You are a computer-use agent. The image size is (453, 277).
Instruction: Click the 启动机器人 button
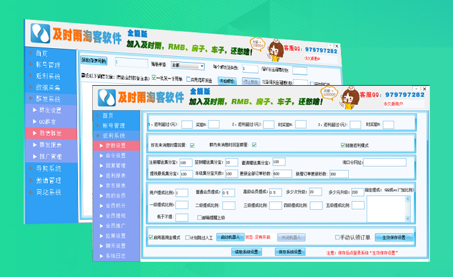[x=229, y=237]
